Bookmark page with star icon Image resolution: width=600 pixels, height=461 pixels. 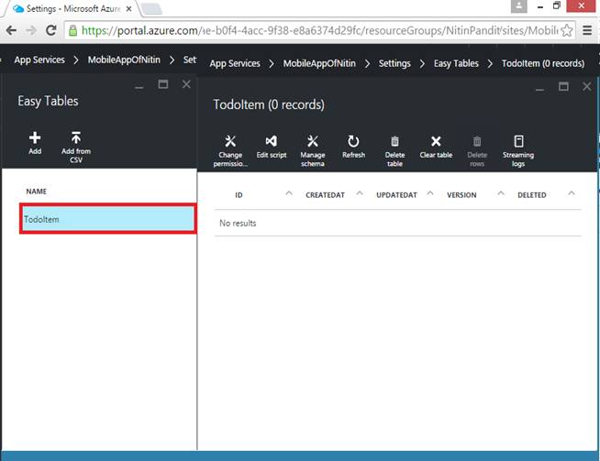tap(567, 30)
